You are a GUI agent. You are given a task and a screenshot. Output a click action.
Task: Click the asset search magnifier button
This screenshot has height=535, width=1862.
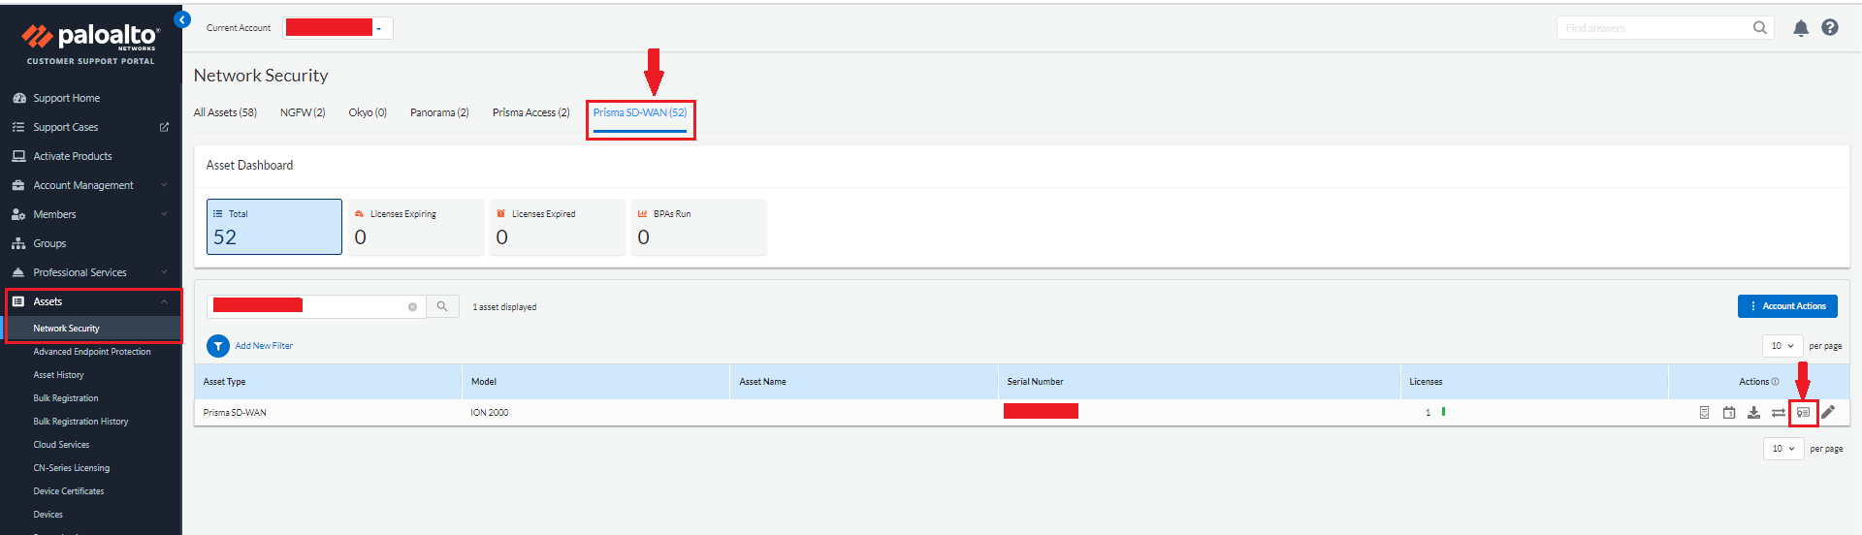pos(442,306)
